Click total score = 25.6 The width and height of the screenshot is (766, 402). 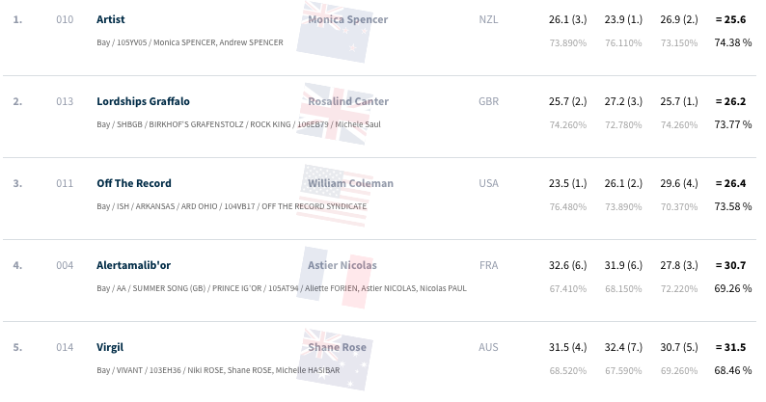(x=731, y=19)
